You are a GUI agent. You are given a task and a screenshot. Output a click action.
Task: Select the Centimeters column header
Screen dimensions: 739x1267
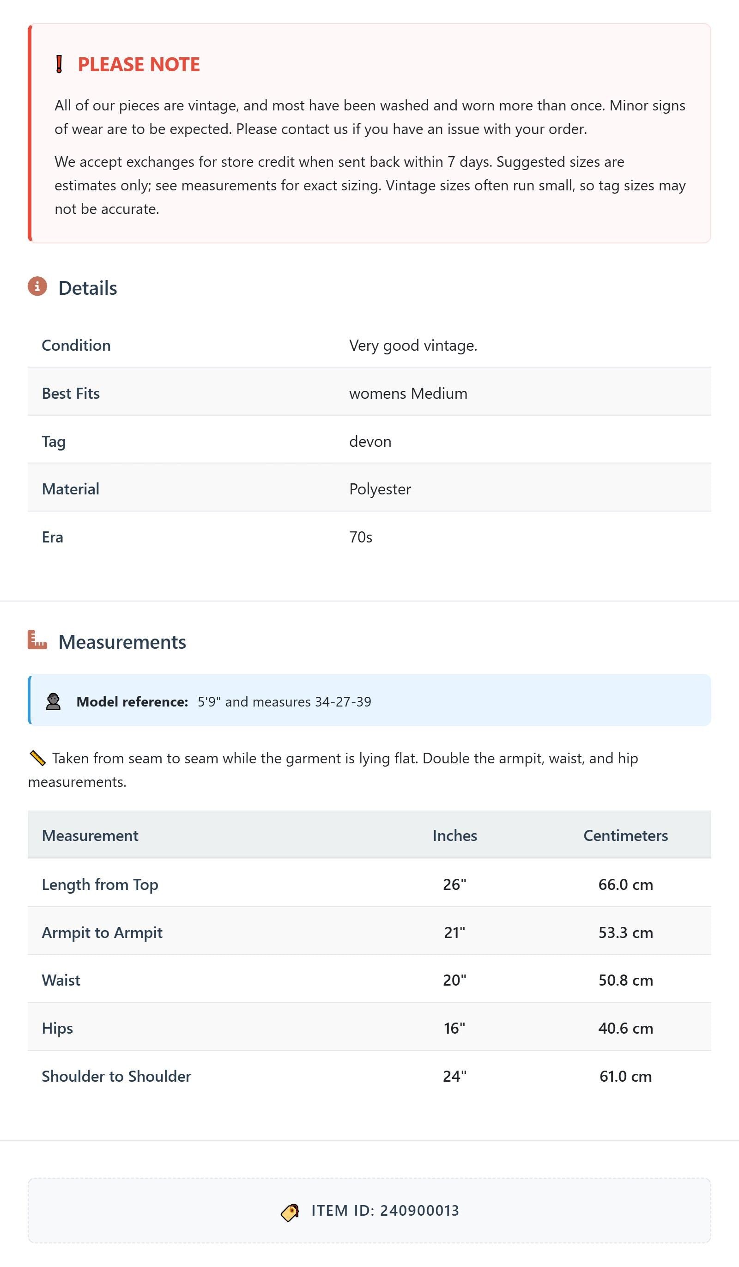point(626,835)
